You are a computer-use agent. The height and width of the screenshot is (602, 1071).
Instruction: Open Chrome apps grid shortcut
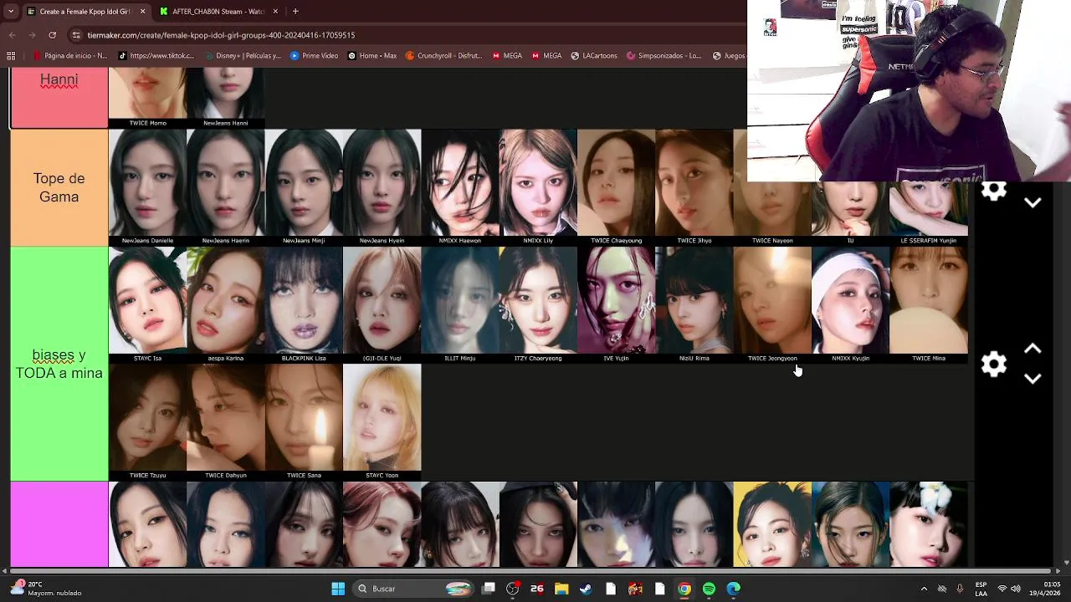point(11,56)
